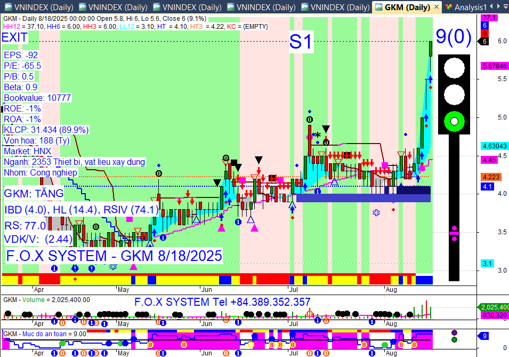
Task: Click the 'RS: 77.0' value
Action: [25, 225]
